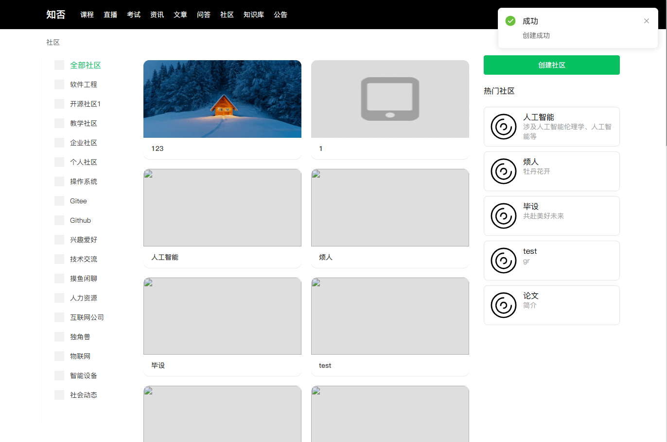Click the test hot community spiral icon
667x442 pixels.
[503, 261]
